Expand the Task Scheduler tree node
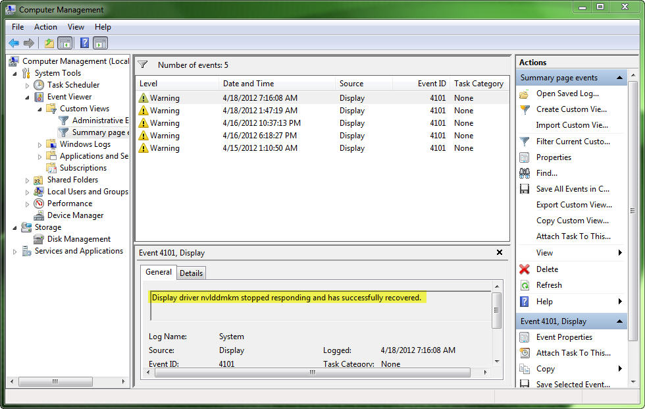The image size is (645, 409). 27,85
